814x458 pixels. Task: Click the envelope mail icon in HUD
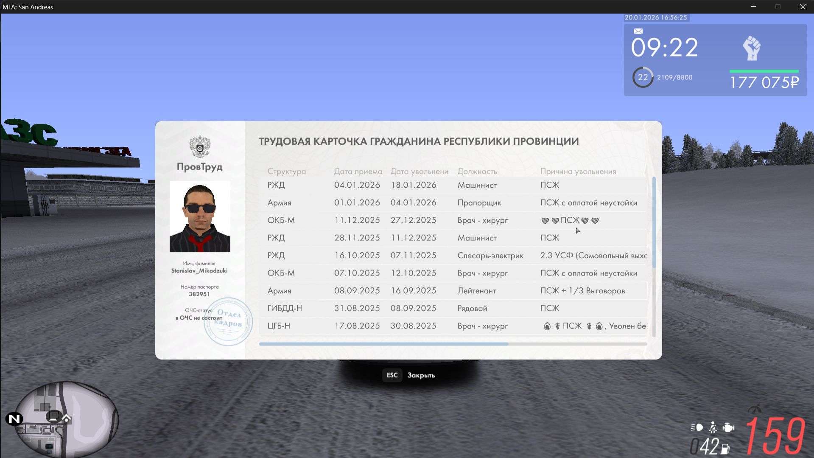click(638, 31)
